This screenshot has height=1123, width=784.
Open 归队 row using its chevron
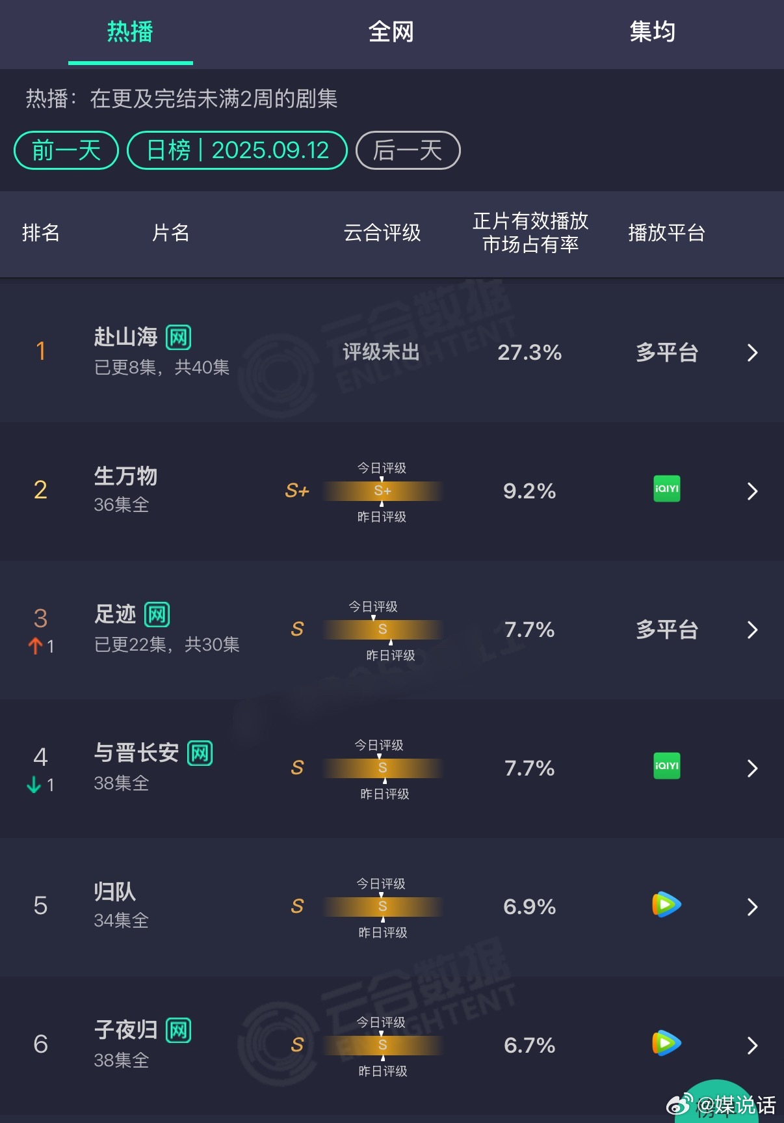[x=752, y=907]
